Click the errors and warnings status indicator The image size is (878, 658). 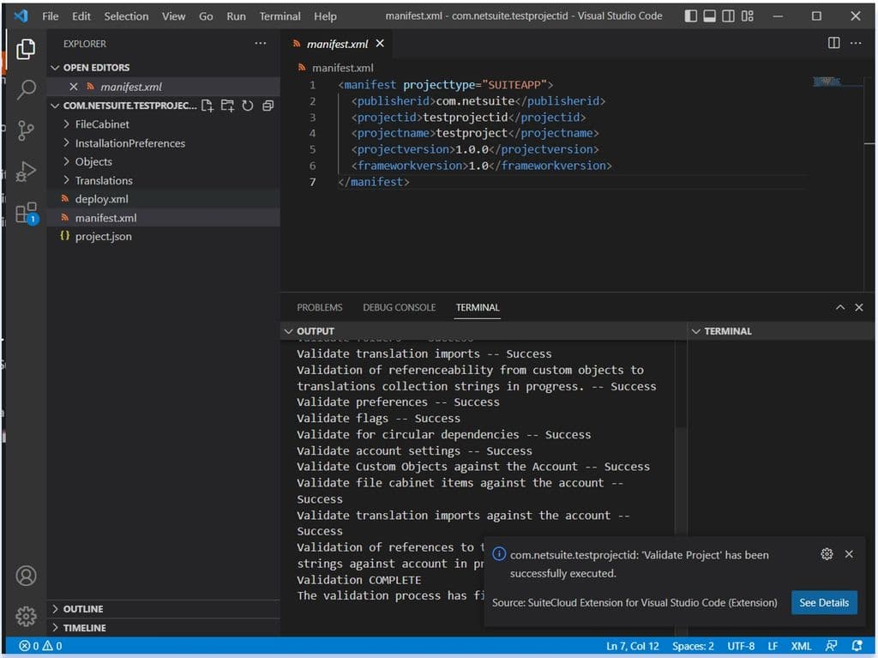(40, 646)
